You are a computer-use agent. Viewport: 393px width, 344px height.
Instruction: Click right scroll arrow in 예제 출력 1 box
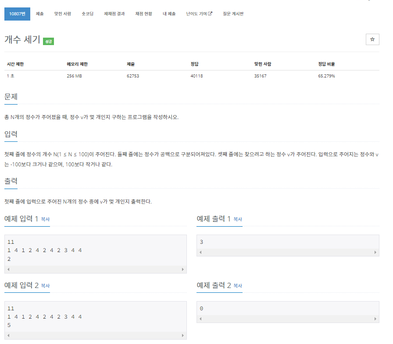click(x=375, y=253)
